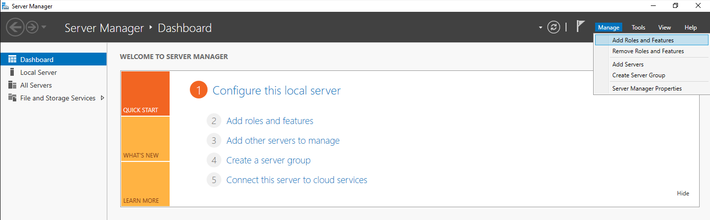Click the forward navigation arrow icon

32,27
